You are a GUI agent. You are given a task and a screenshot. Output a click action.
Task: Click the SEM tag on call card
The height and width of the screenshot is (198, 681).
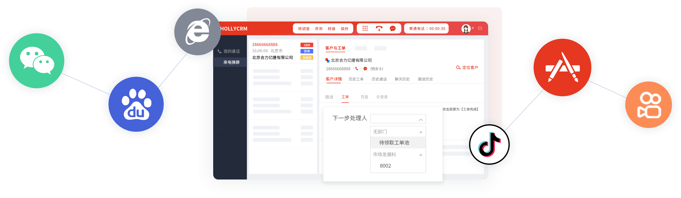click(307, 45)
